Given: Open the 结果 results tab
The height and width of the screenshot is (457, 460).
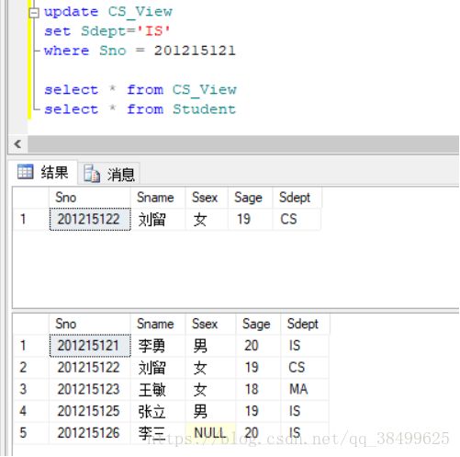Looking at the screenshot, I should click(x=43, y=172).
